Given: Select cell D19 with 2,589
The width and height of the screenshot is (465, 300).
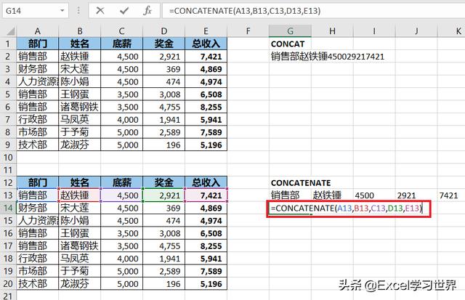Looking at the screenshot, I should click(164, 271).
